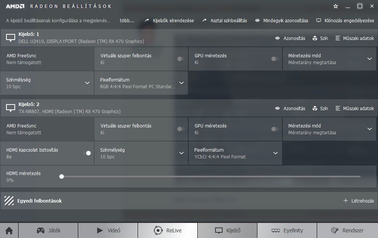The width and height of the screenshot is (378, 238).
Task: Open the Játék tab
Action: (x=48, y=230)
